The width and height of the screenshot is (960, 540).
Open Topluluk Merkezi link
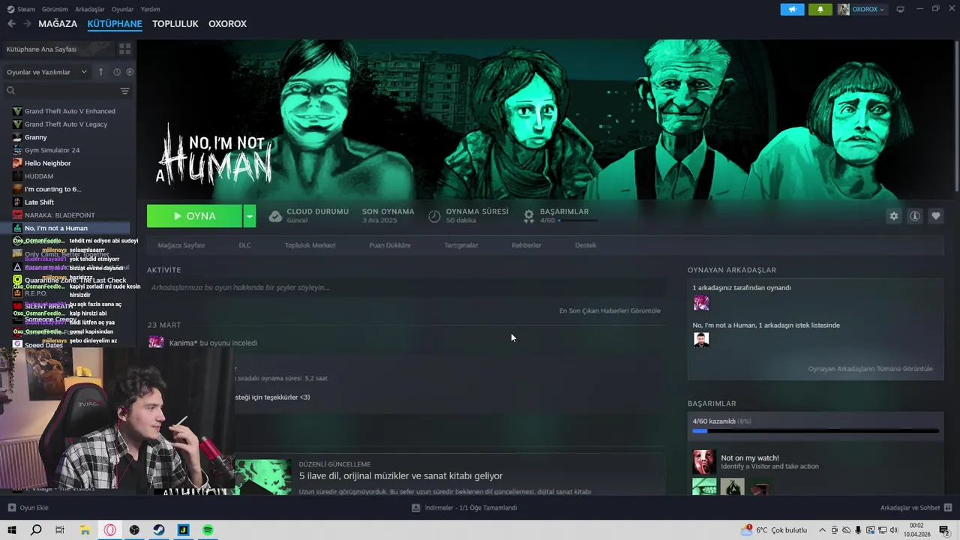pos(310,245)
